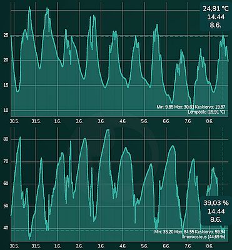Select date 3.6. under the temperature chart
The width and height of the screenshot is (232, 250).
click(101, 121)
